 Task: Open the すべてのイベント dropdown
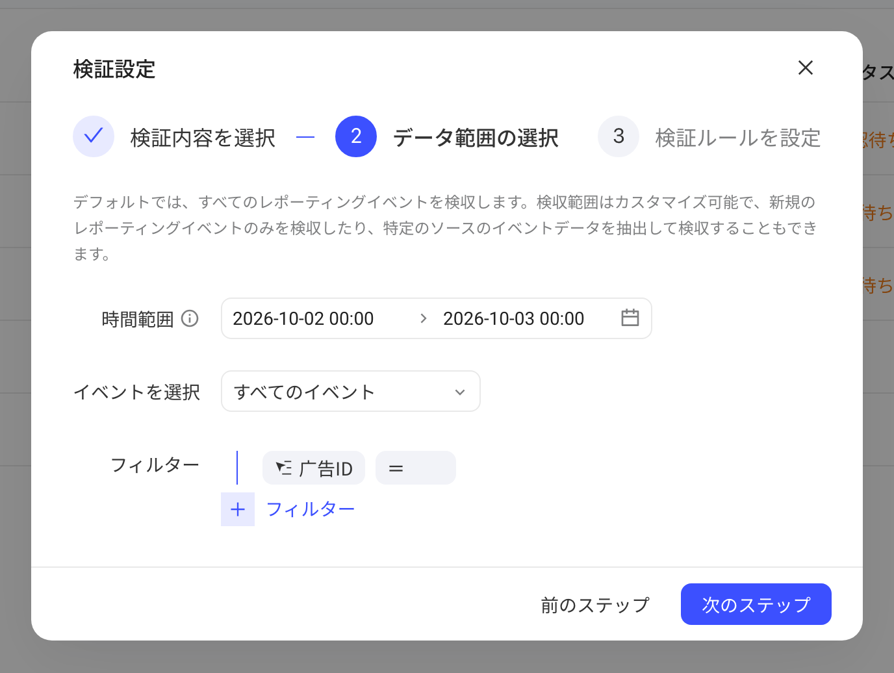351,391
